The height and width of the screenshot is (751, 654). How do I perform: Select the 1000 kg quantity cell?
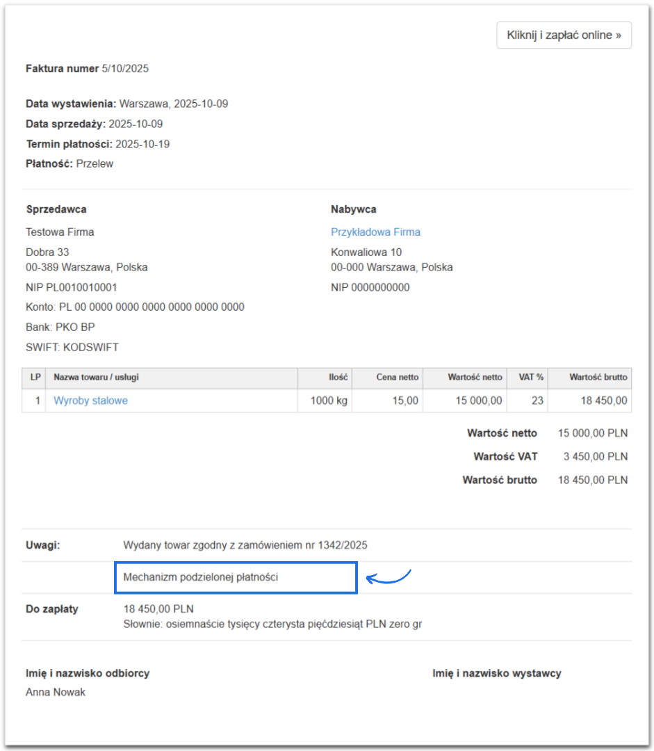click(x=327, y=401)
